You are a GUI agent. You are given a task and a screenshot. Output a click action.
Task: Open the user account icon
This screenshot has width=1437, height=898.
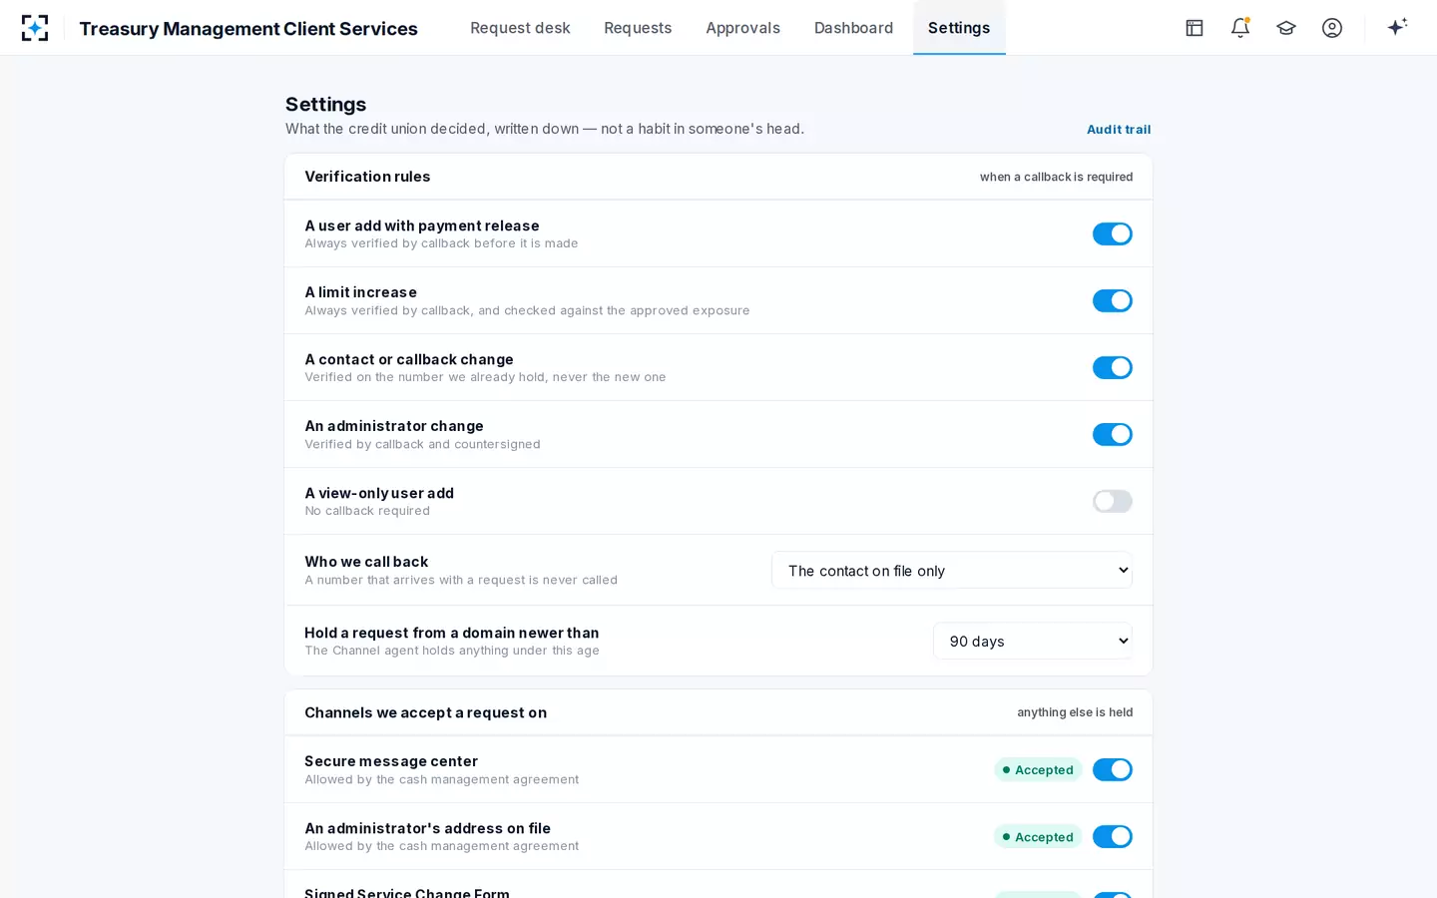pos(1332,28)
